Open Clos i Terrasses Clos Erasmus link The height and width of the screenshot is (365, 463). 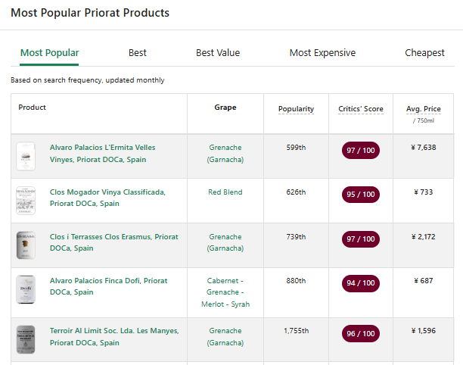coord(114,242)
